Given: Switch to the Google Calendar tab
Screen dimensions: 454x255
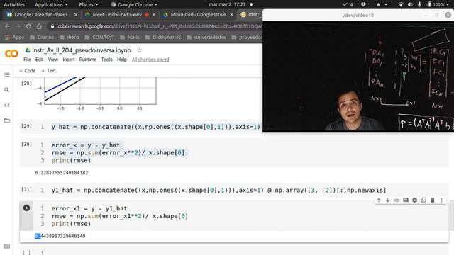Looking at the screenshot, I should pyautogui.click(x=40, y=14).
